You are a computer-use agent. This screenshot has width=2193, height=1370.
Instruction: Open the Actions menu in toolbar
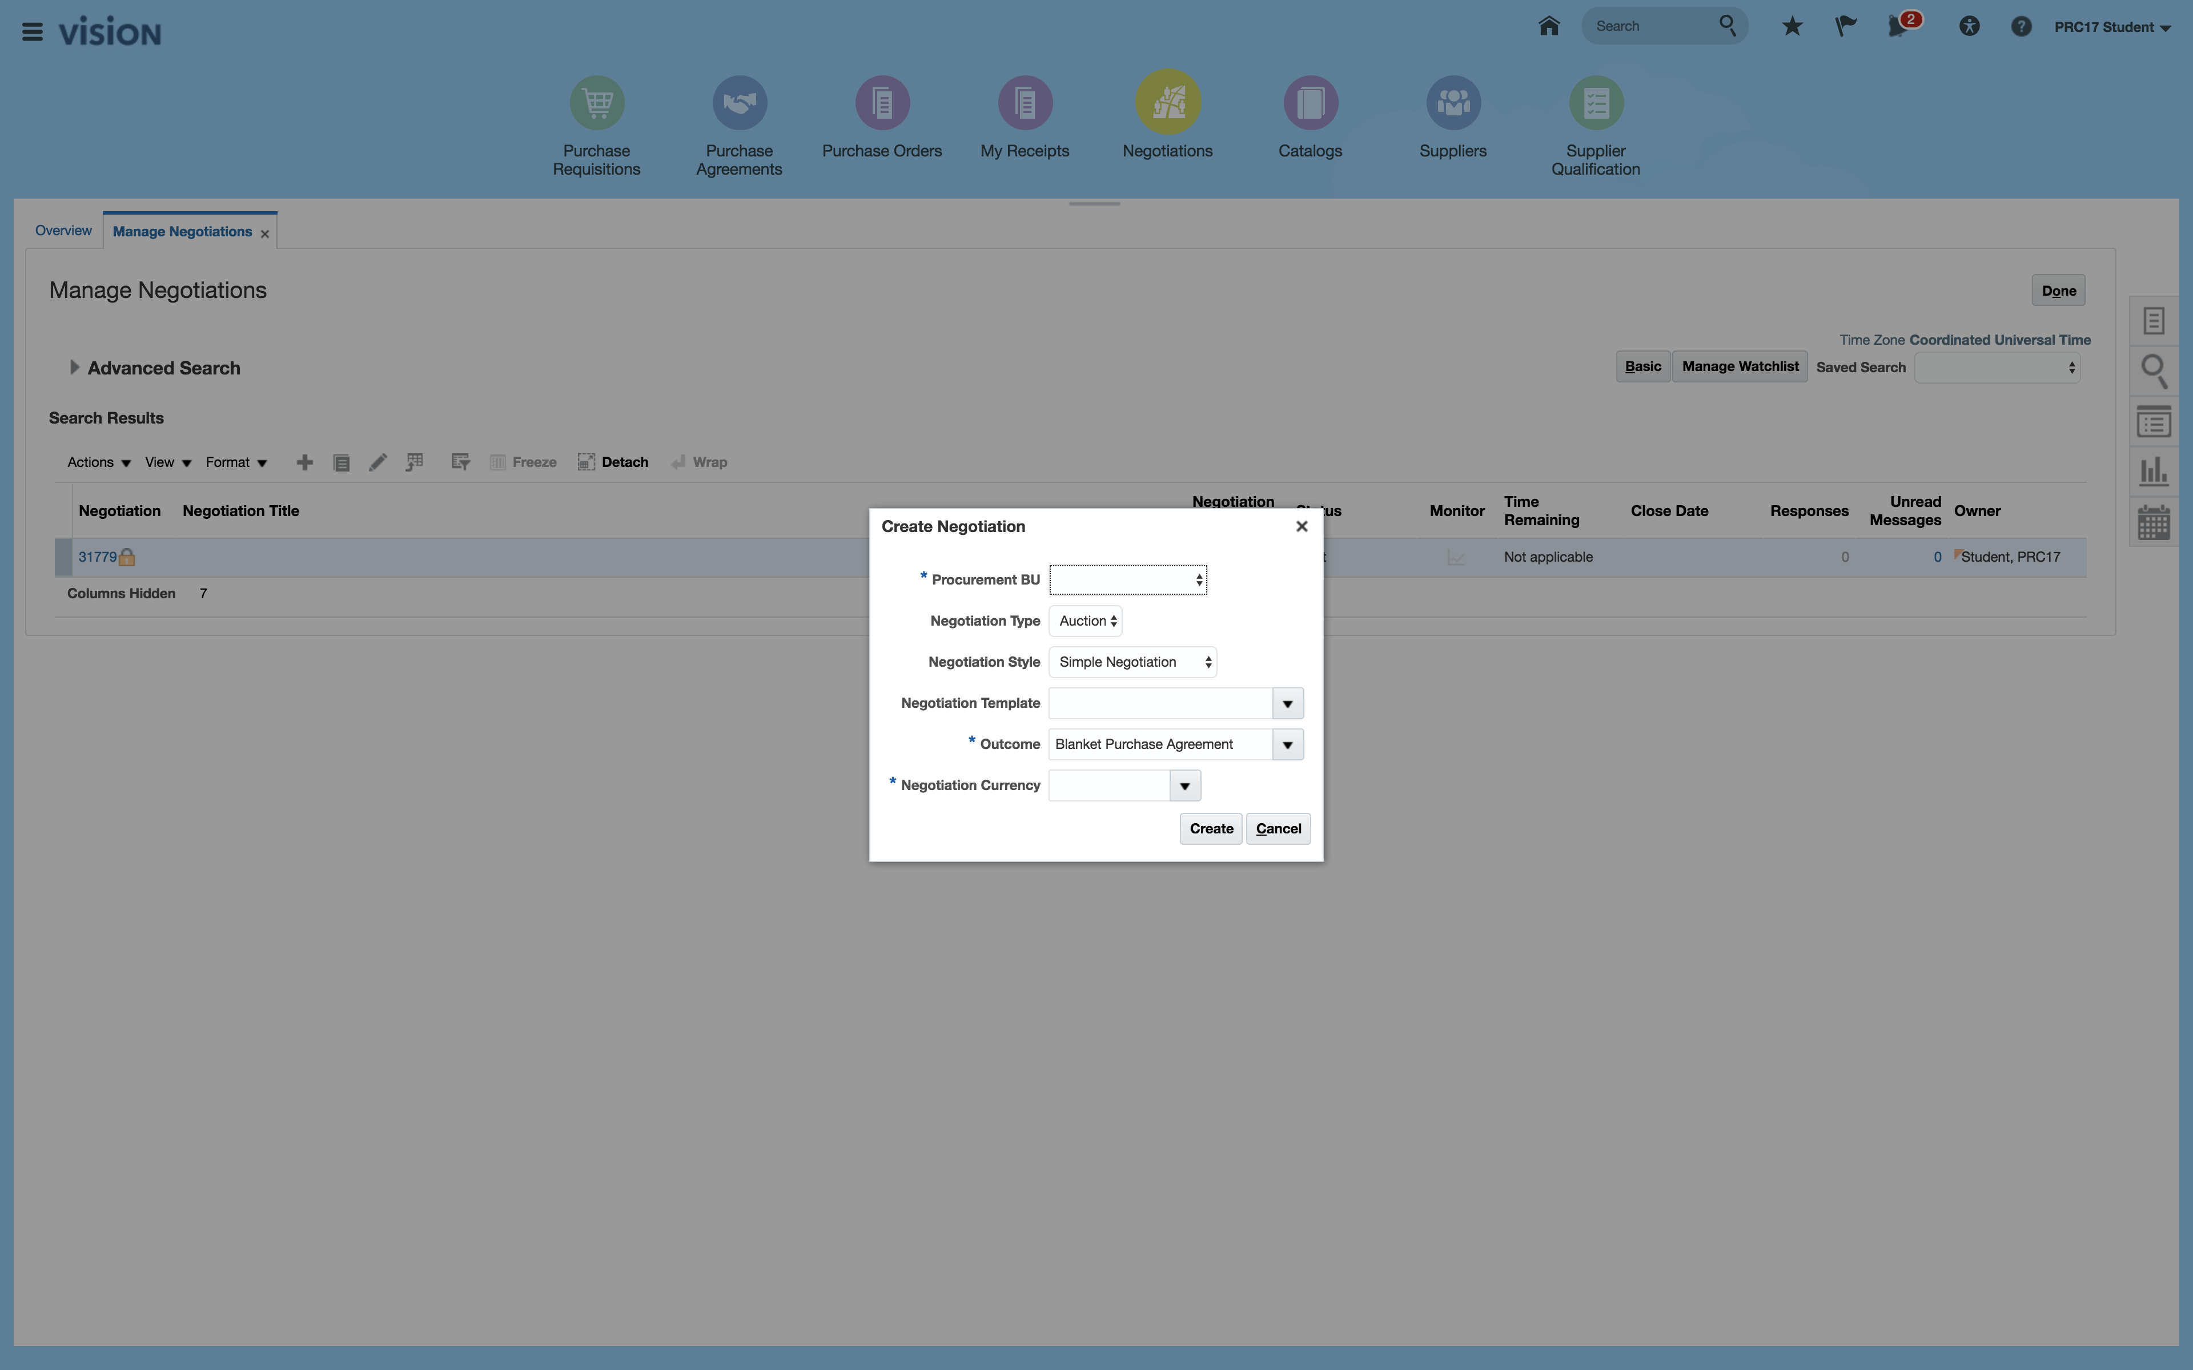pyautogui.click(x=98, y=462)
